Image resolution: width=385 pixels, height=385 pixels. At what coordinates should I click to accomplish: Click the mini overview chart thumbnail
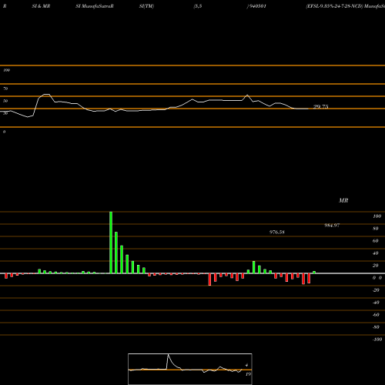190,369
